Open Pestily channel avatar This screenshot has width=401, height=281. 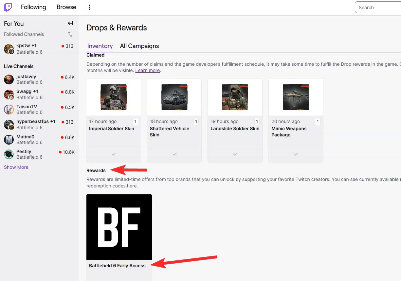point(9,154)
